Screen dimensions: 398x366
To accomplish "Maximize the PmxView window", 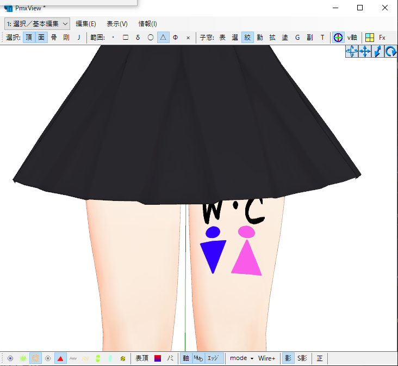I will (360, 8).
